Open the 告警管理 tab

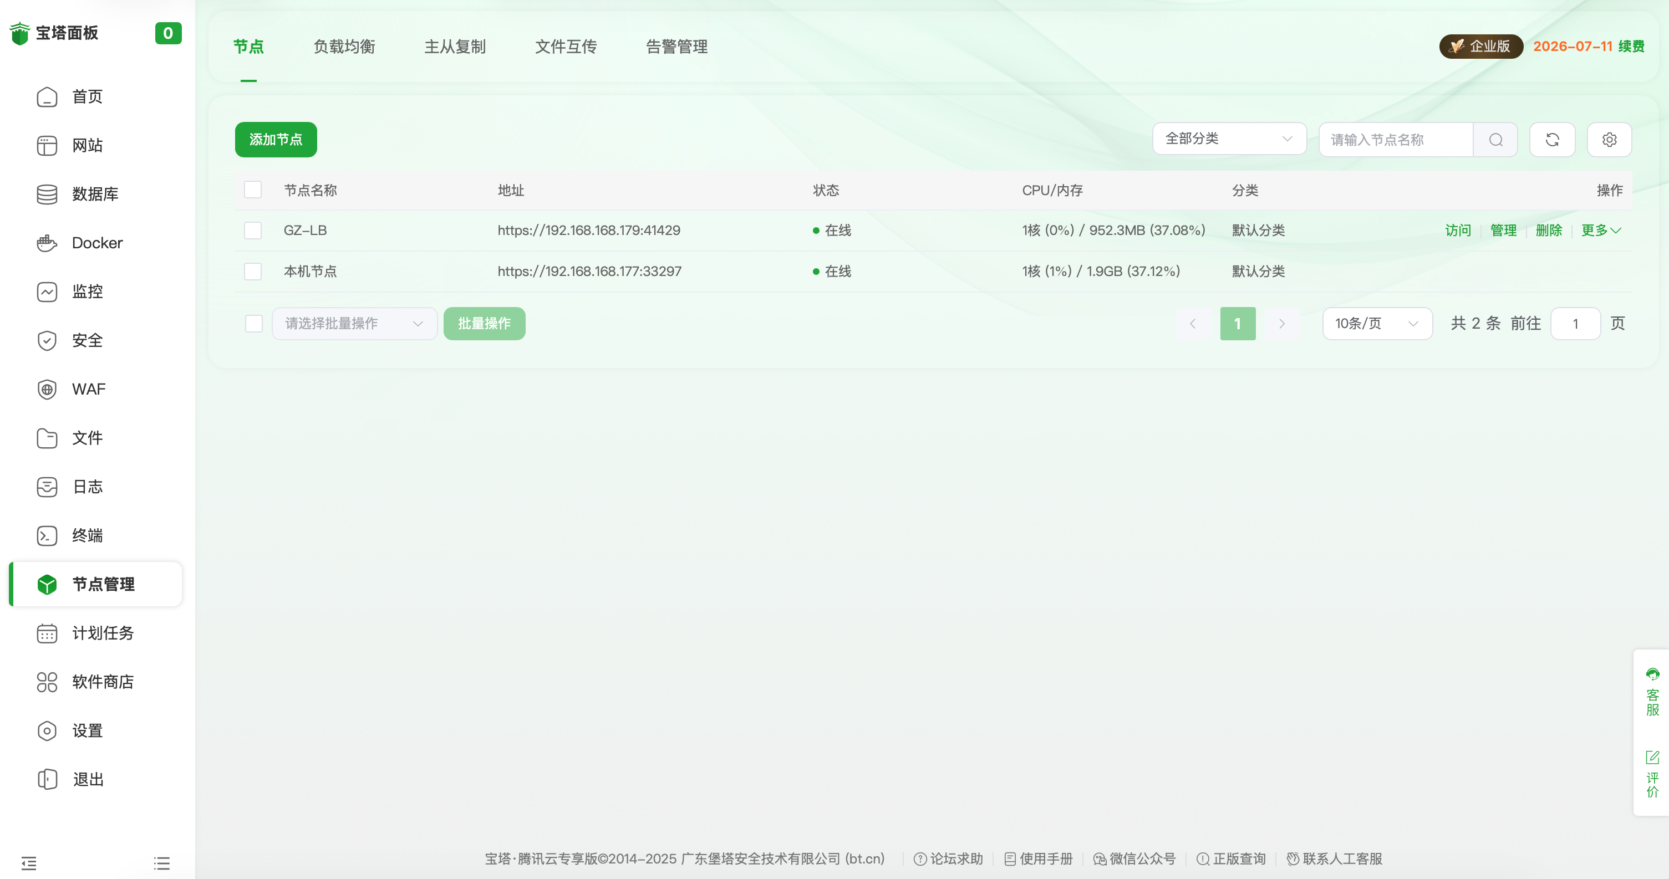[x=676, y=46]
